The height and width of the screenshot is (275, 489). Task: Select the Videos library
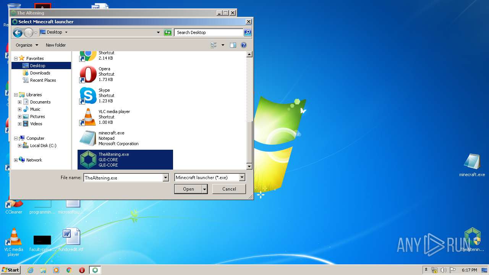click(36, 124)
